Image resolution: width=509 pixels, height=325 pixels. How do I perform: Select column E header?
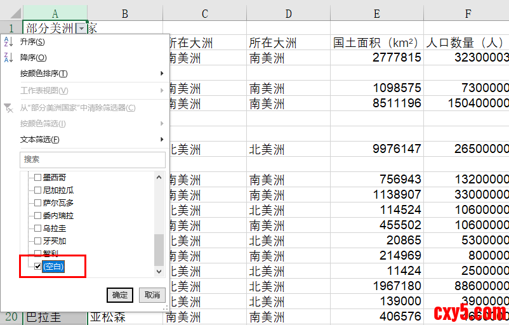tap(377, 13)
